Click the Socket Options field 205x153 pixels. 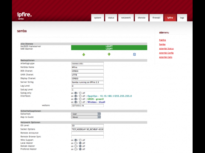pos(88,129)
